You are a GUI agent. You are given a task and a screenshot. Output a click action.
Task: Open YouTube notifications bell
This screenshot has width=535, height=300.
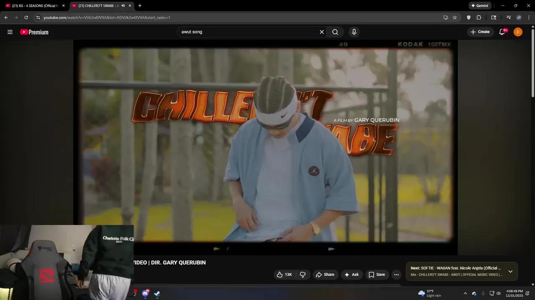click(502, 32)
